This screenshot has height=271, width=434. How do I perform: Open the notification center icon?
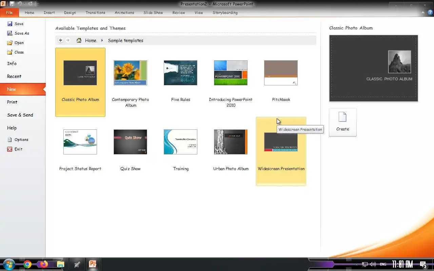point(423,265)
